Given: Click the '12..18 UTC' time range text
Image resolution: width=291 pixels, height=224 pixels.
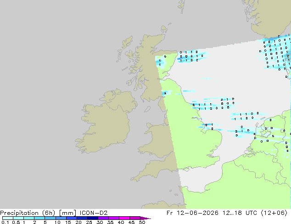Looking at the screenshot, I should pos(240,213).
